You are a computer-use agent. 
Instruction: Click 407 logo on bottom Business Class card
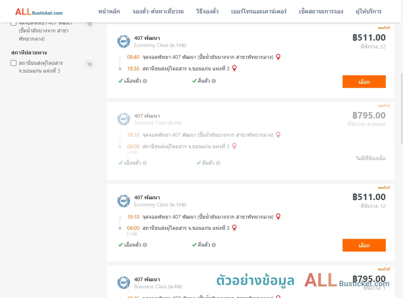click(x=124, y=283)
